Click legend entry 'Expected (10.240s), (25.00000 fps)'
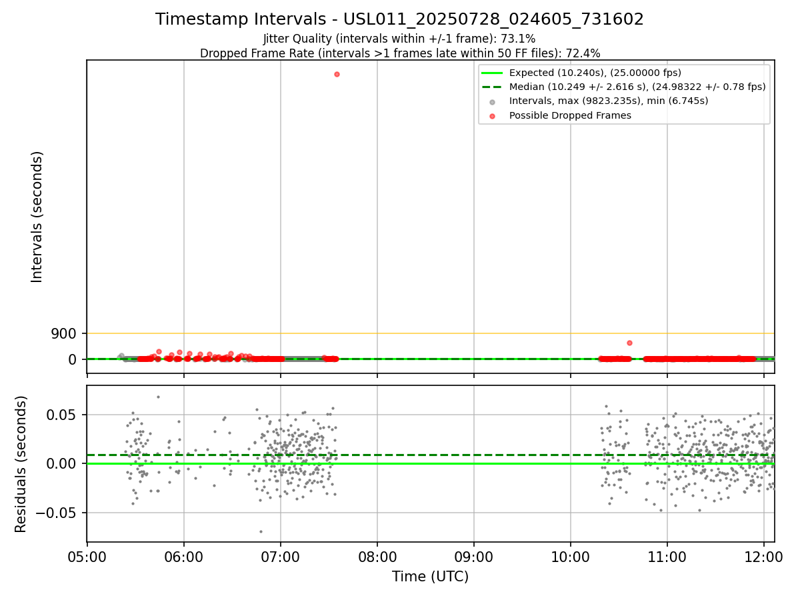This screenshot has height=600, width=800. 595,73
